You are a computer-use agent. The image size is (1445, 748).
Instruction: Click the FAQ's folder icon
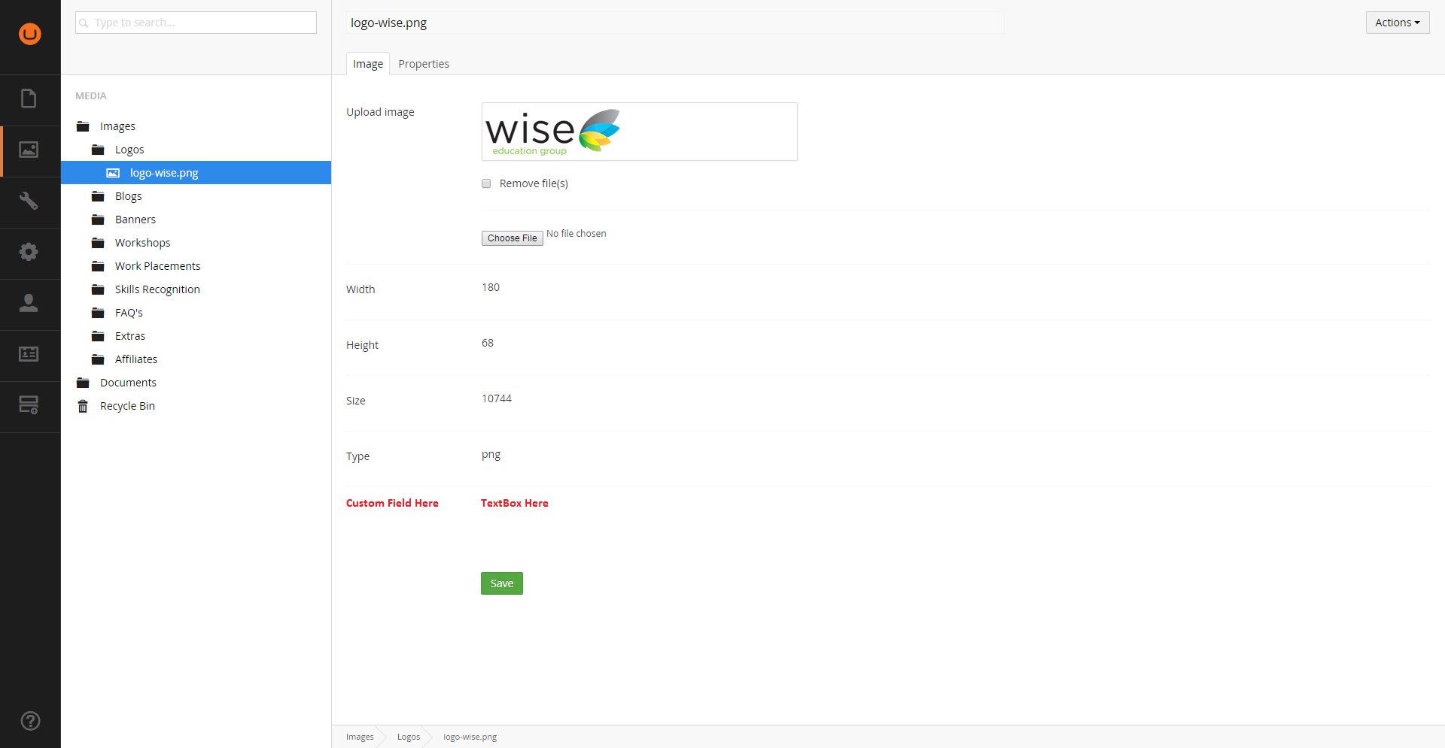tap(98, 313)
